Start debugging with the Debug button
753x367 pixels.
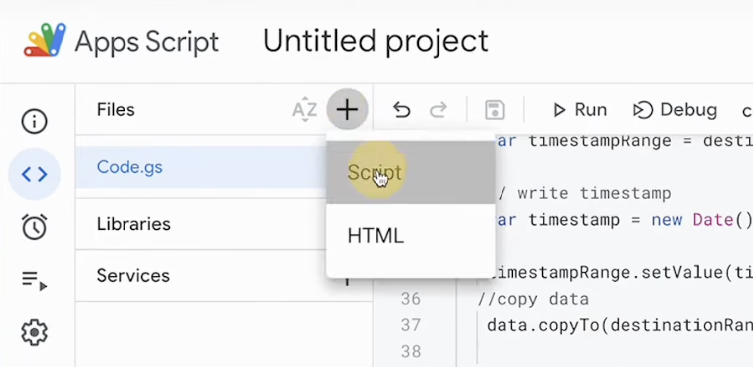[675, 110]
